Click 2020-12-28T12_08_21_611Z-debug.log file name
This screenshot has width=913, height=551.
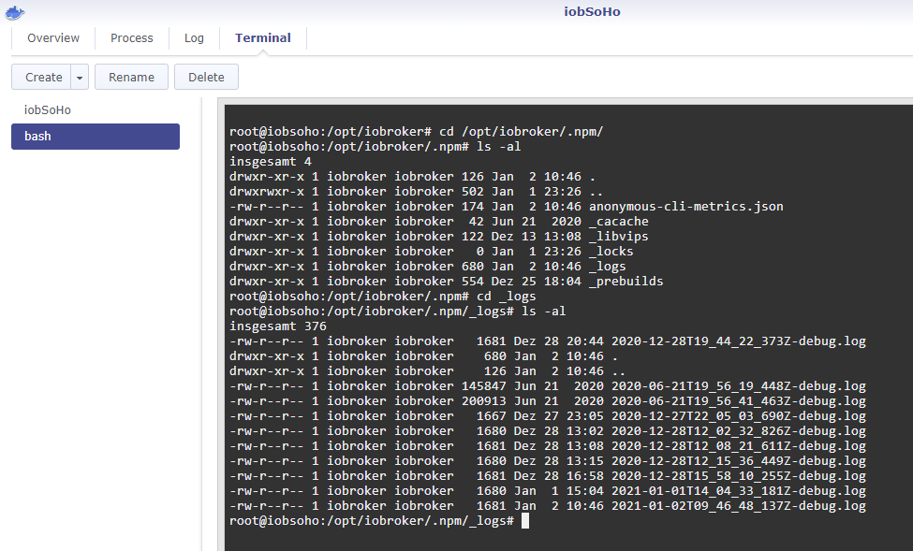(738, 445)
